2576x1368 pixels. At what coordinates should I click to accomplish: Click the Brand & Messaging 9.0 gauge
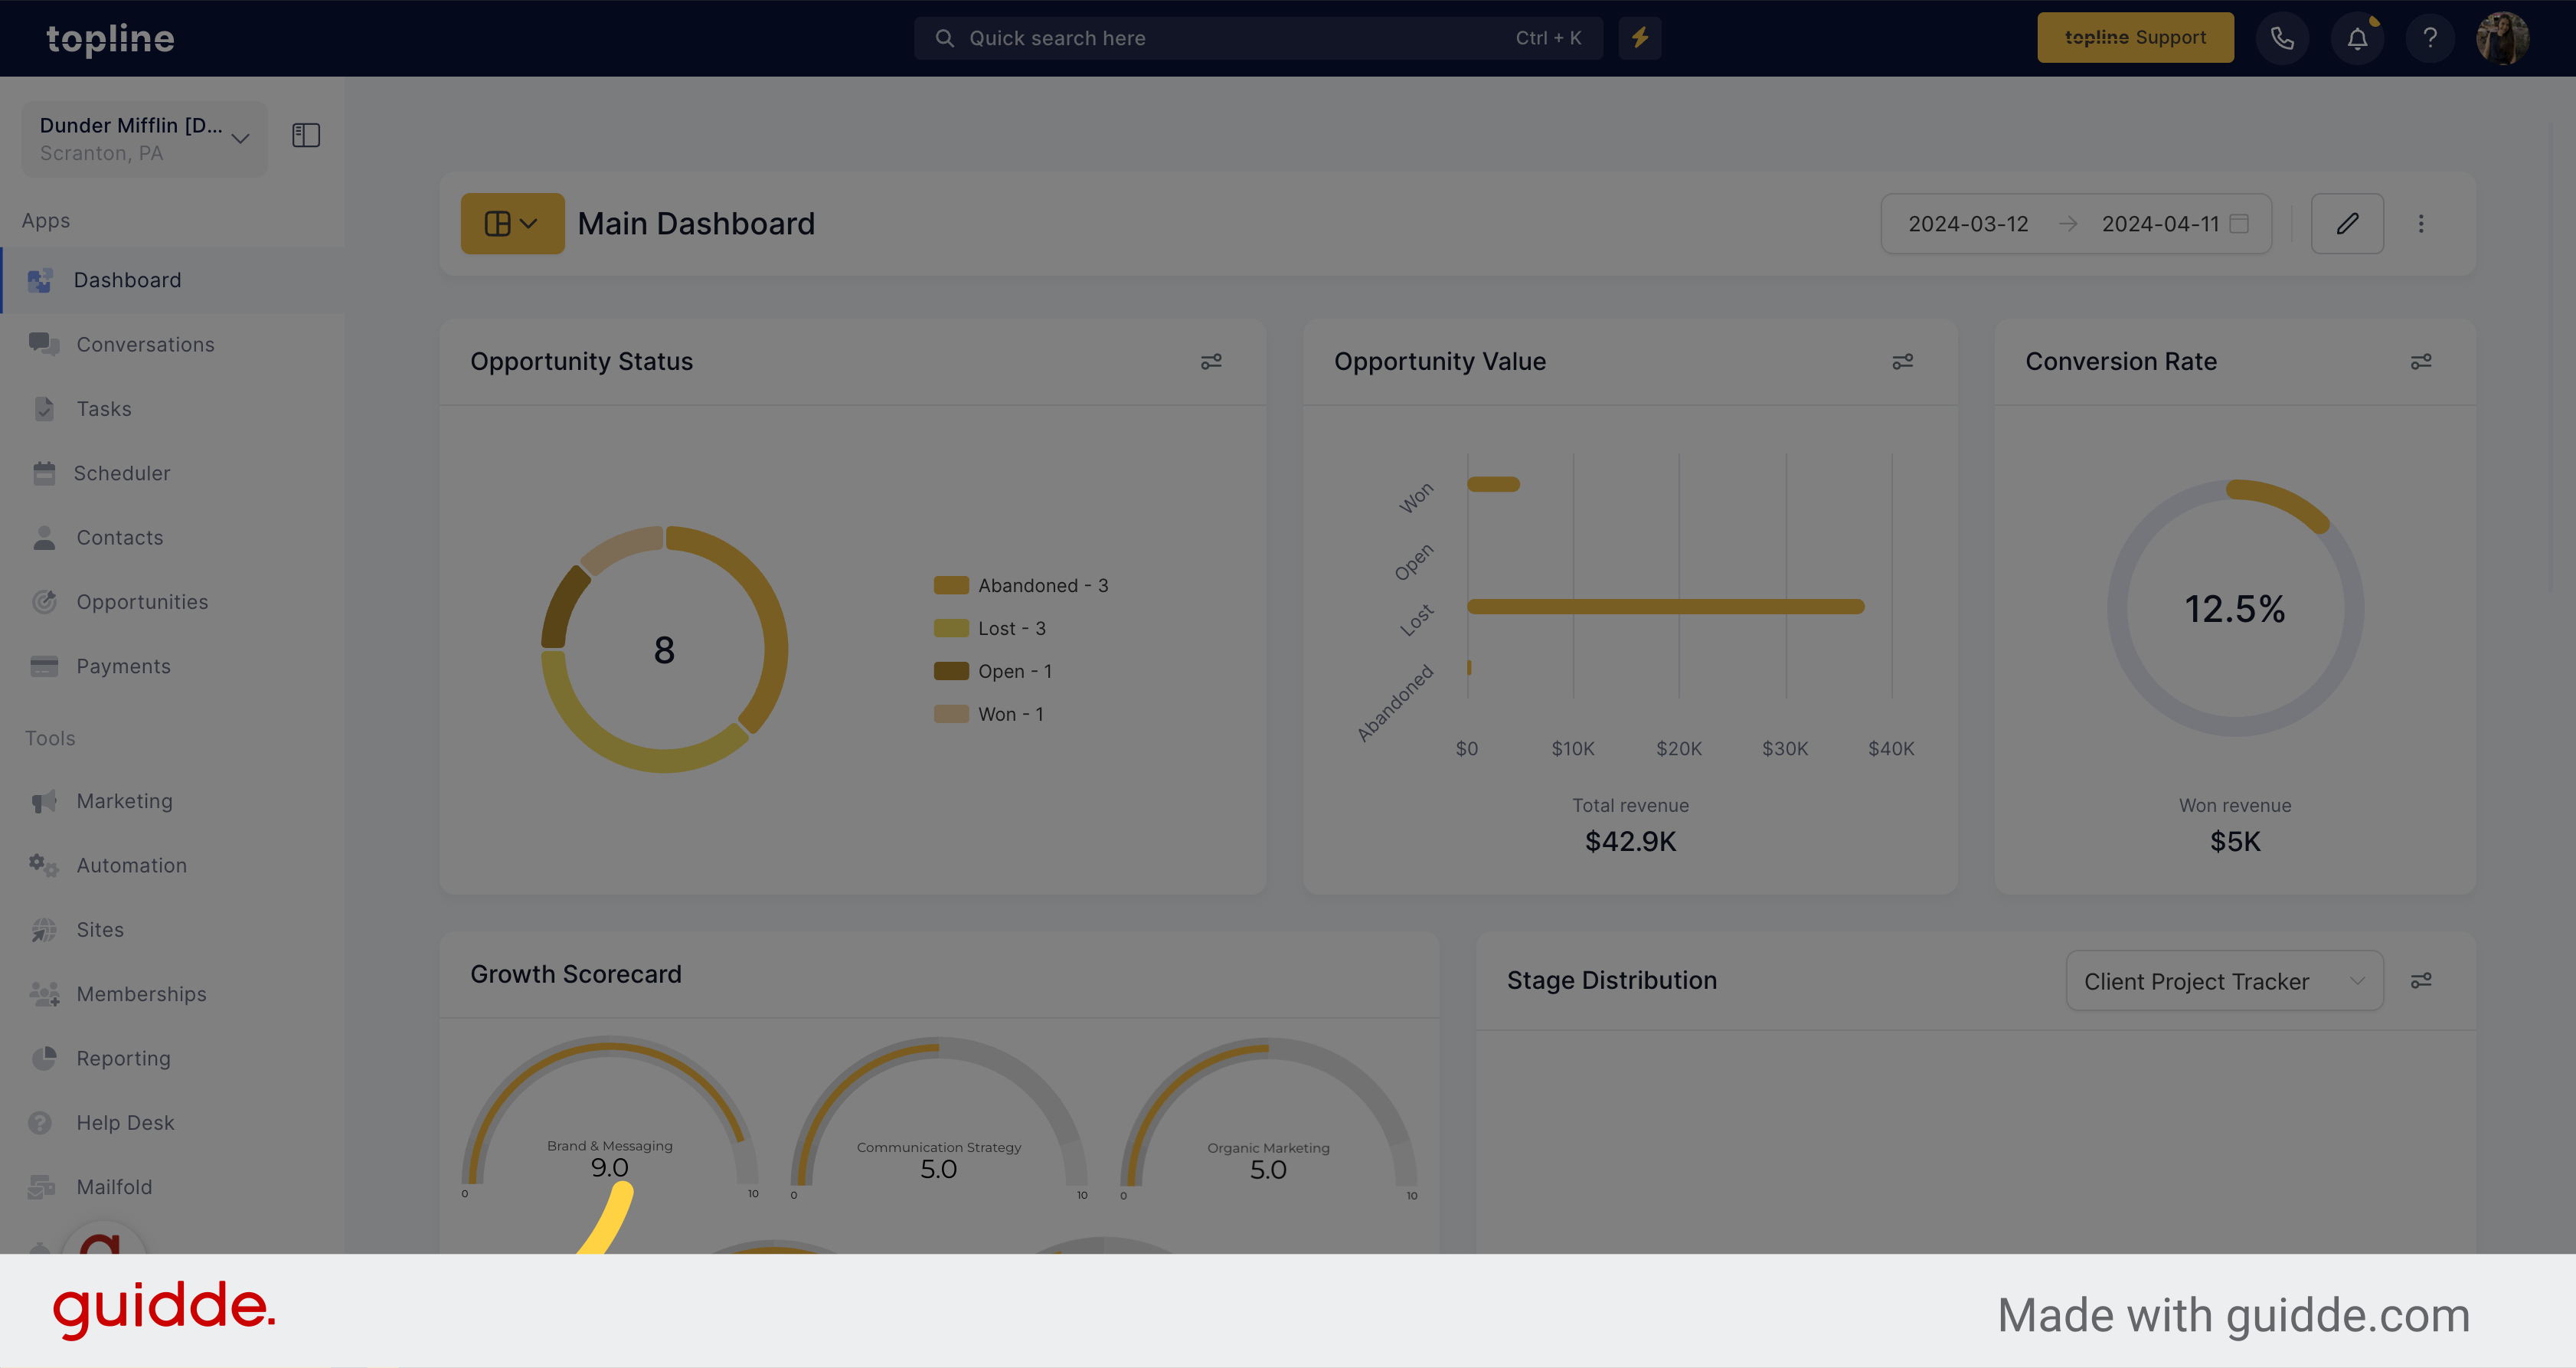609,1118
